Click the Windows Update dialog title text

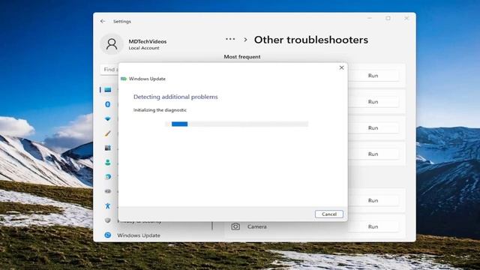(147, 79)
